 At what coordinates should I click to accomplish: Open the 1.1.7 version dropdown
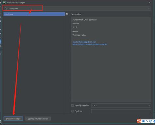tap(121, 105)
